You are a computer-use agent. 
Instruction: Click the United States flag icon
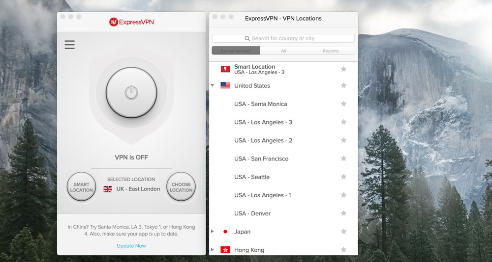[x=225, y=85]
